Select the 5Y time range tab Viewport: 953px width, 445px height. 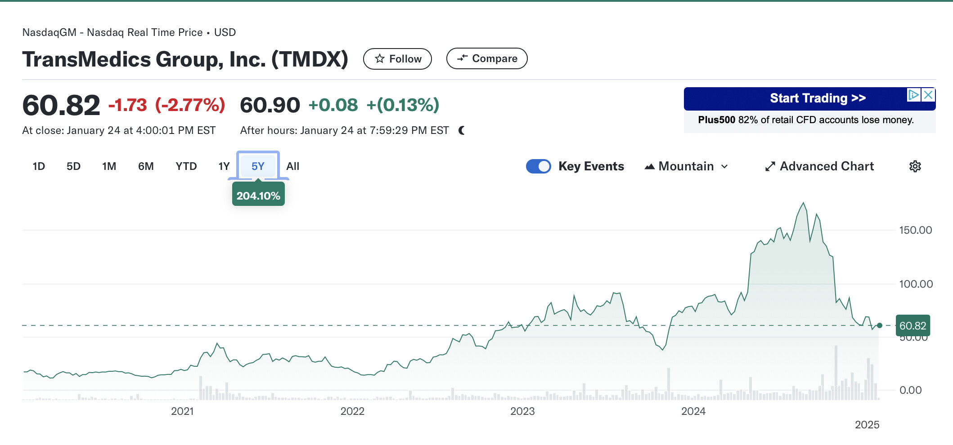tap(258, 166)
